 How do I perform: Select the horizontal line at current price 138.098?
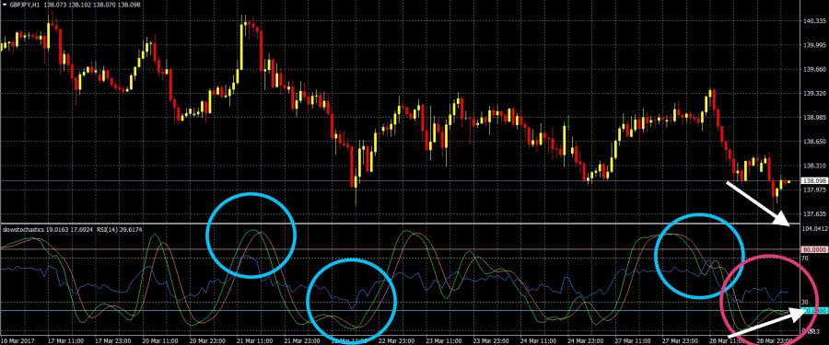tap(401, 181)
